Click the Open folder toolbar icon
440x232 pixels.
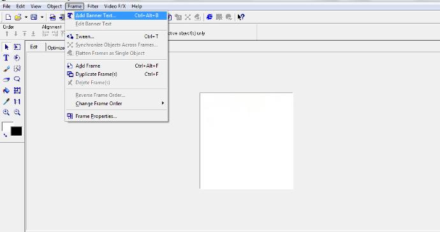18,17
